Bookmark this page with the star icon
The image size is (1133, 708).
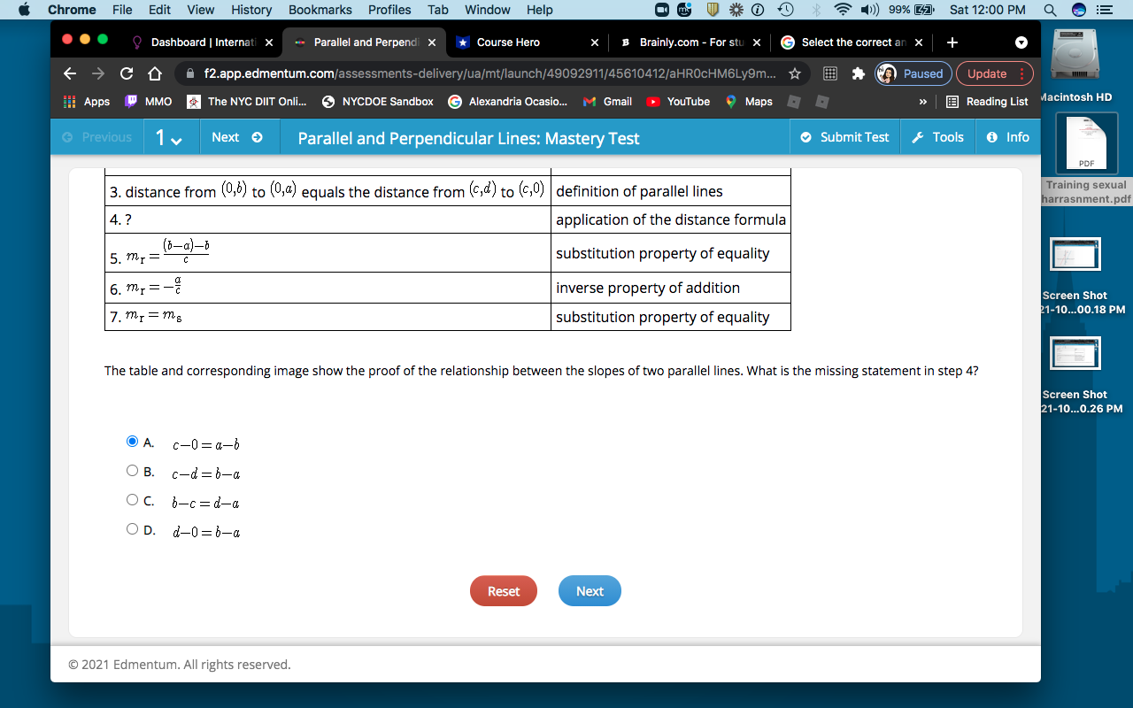click(x=795, y=73)
